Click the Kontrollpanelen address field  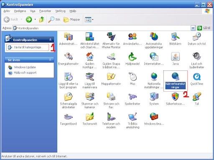[102, 28]
